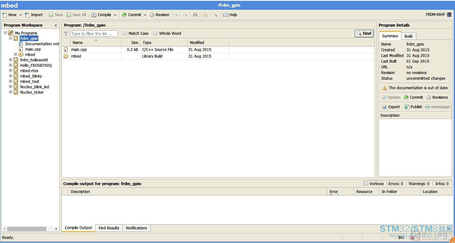The height and width of the screenshot is (243, 455).
Task: Click Homepage in Program Details
Action: [x=437, y=107]
